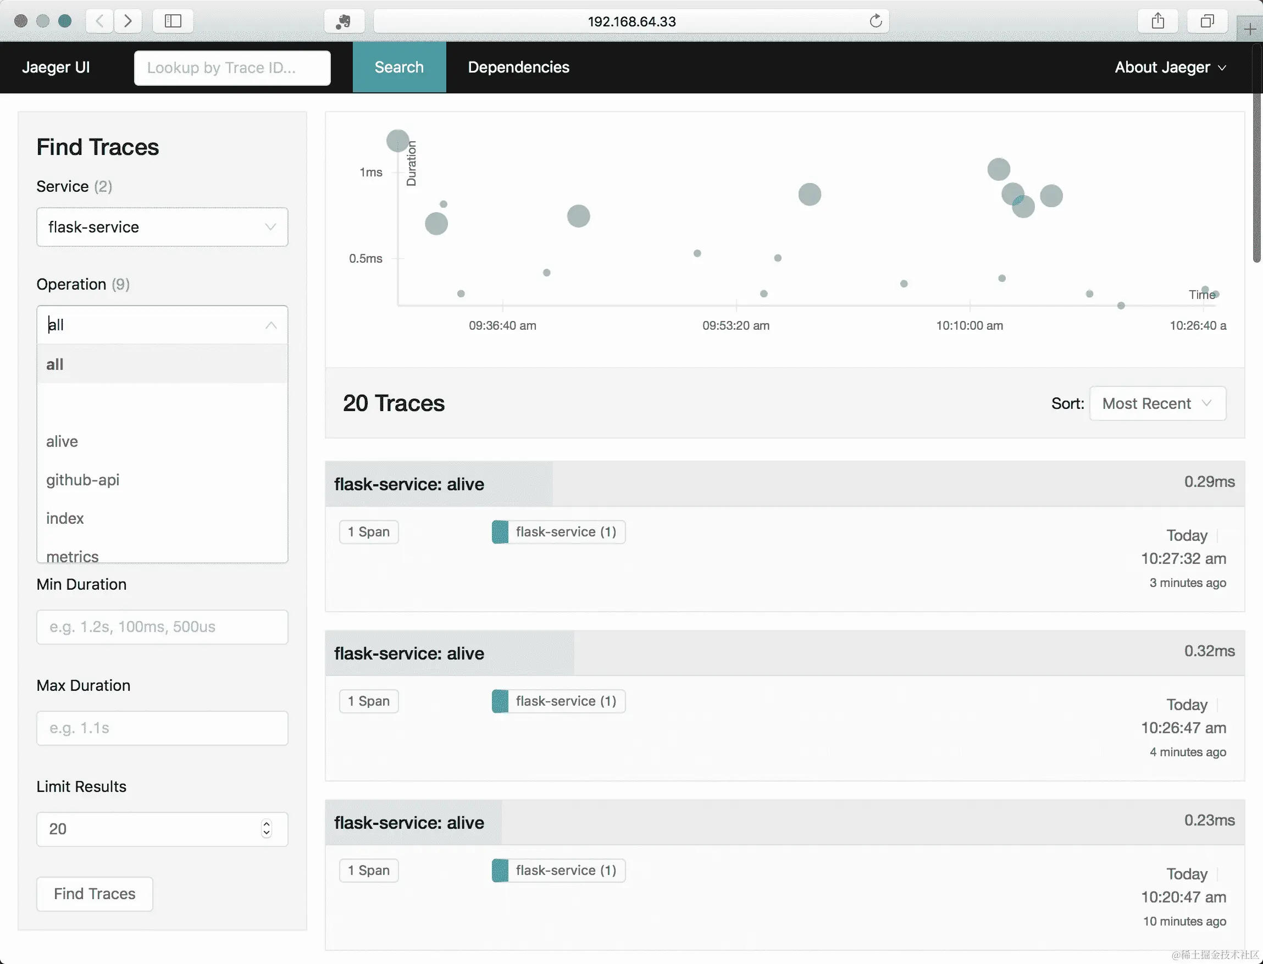
Task: Open a new tab with plus icon
Action: coord(1249,29)
